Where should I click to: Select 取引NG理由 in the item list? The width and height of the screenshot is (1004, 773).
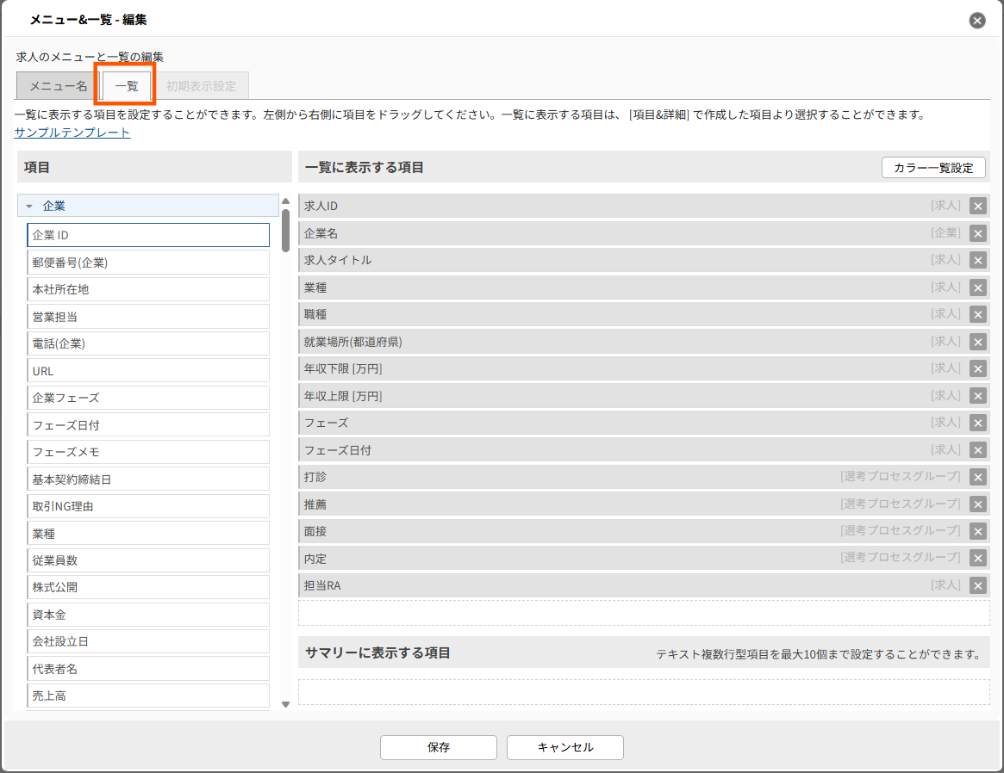[x=148, y=506]
